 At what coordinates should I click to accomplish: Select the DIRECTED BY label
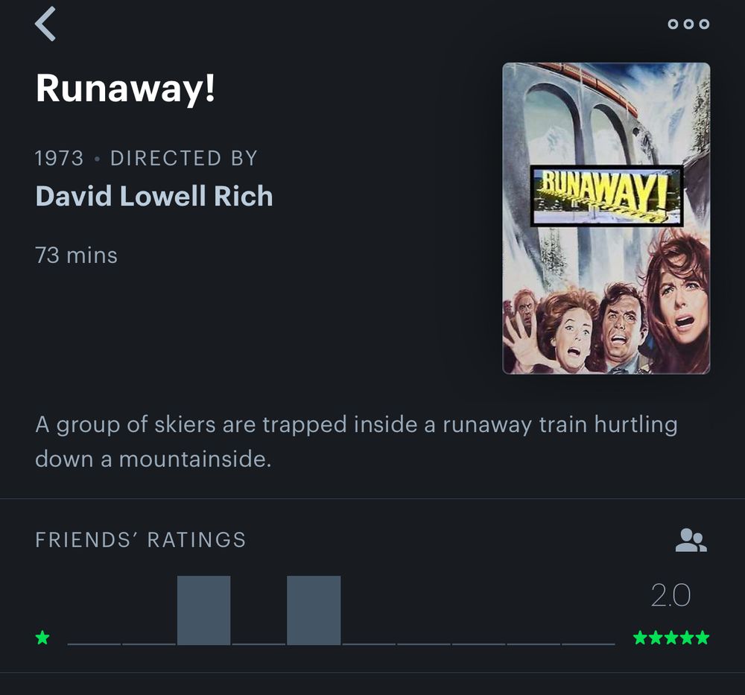click(183, 157)
